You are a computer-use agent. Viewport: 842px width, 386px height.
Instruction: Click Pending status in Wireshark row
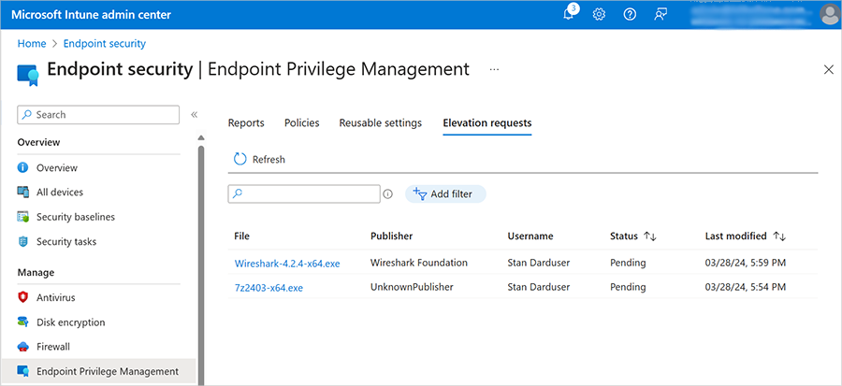(628, 263)
